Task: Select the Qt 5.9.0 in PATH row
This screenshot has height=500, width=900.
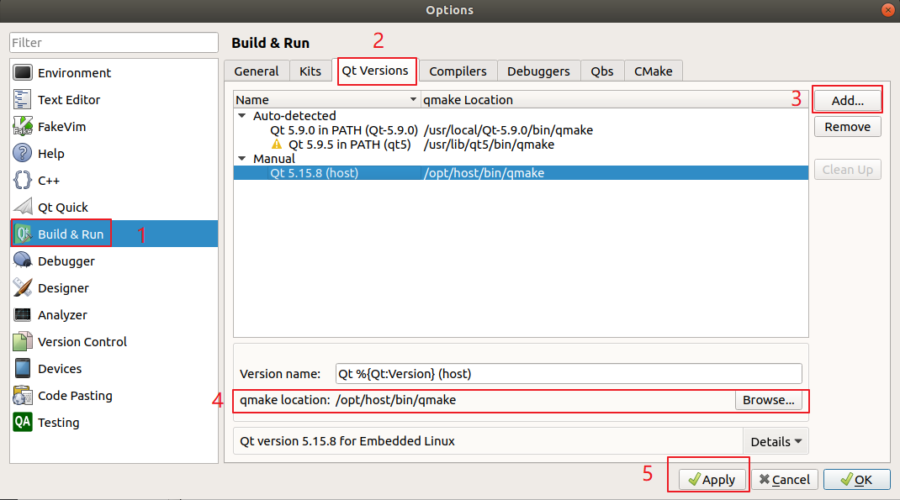Action: pyautogui.click(x=521, y=130)
